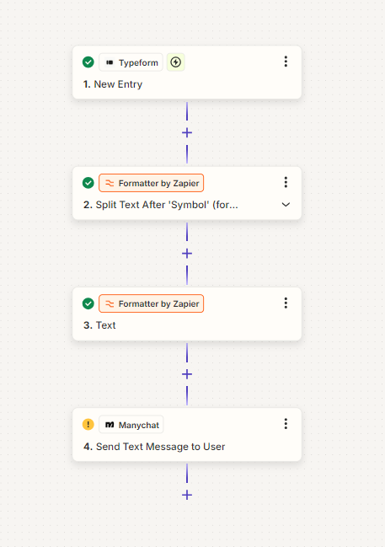This screenshot has width=385, height=547.
Task: Add step between Typeform and first Formatter
Action: tap(187, 132)
